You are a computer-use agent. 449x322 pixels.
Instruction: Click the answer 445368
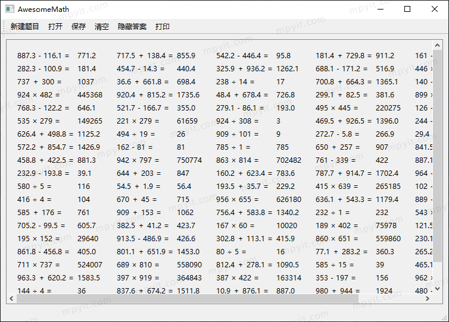click(x=90, y=95)
